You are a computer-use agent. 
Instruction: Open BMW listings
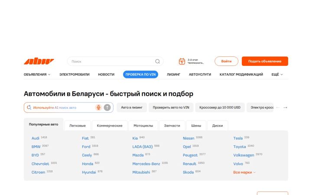[36, 146]
